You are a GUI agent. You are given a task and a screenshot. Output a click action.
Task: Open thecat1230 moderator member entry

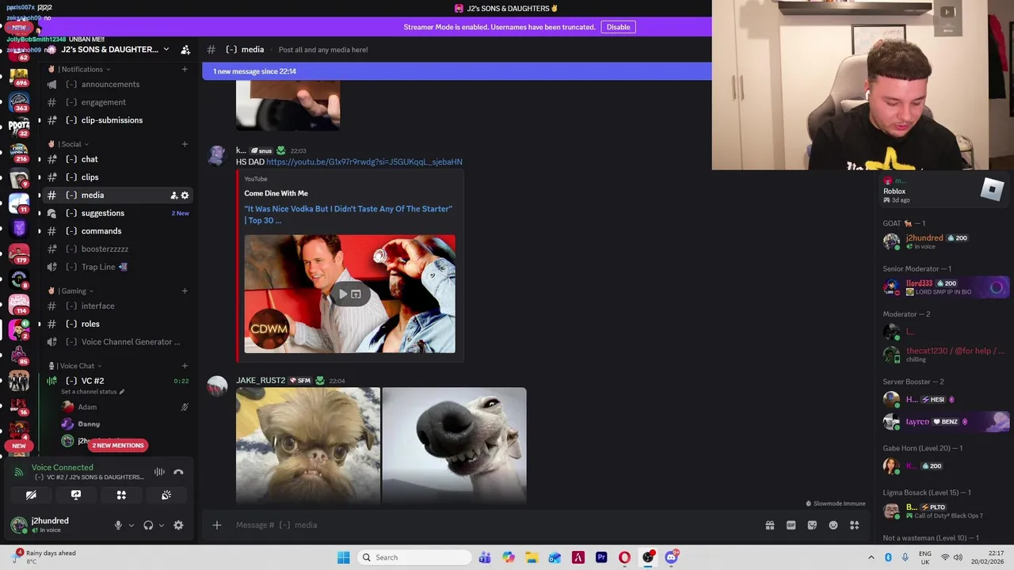944,354
